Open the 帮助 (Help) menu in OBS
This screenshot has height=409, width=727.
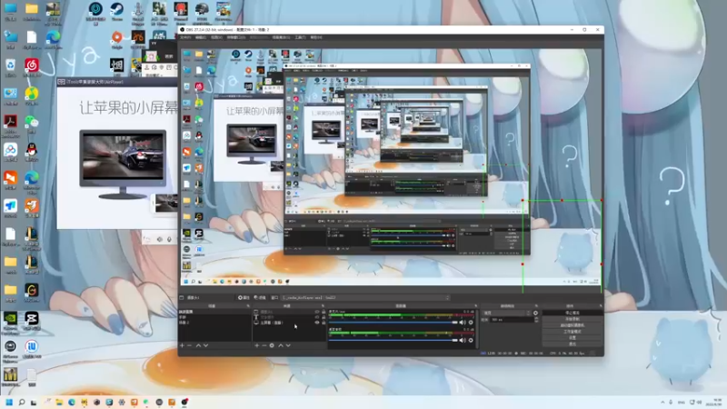coord(315,37)
